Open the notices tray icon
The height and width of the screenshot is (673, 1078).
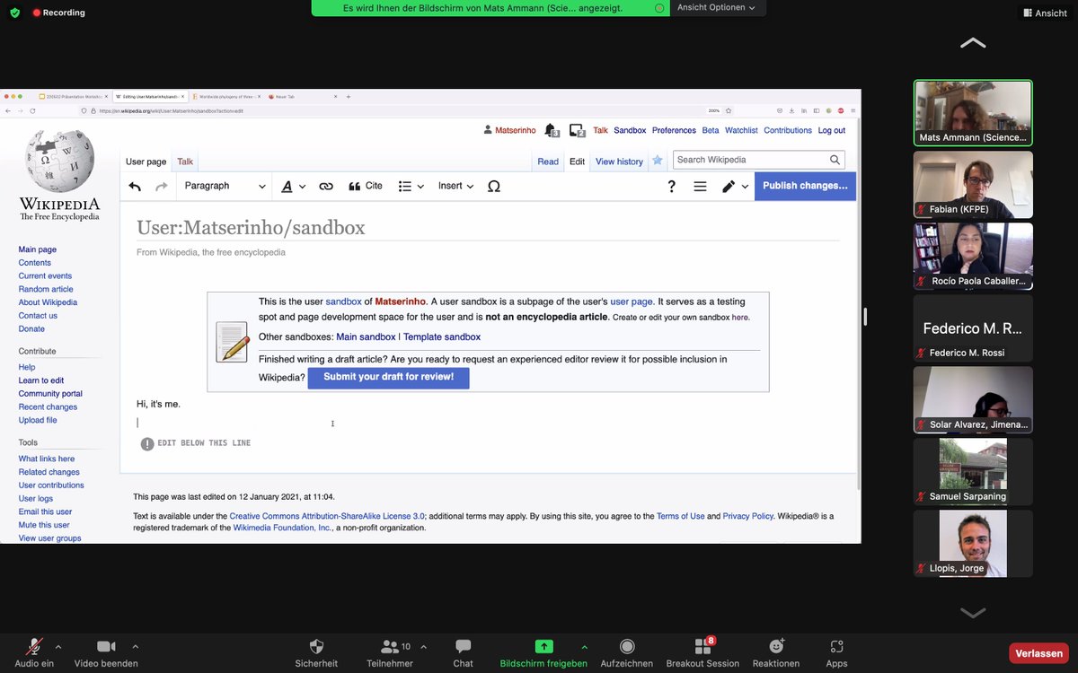(x=577, y=130)
